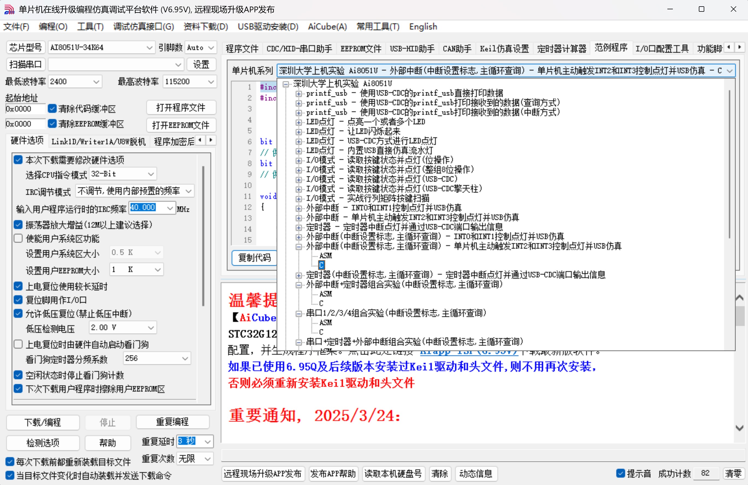Image resolution: width=748 pixels, height=485 pixels.
Task: Toggle 空闲状态时停止看门狗计数 checkbox
Action: pos(18,375)
